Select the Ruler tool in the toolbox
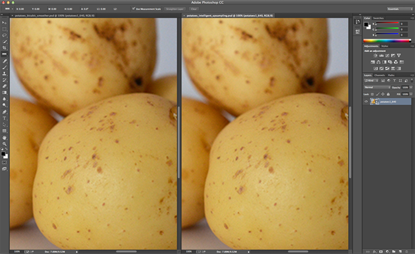The height and width of the screenshot is (254, 415). pyautogui.click(x=4, y=54)
